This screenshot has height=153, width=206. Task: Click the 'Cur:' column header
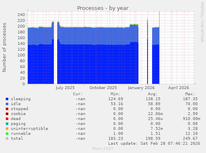tap(78, 94)
